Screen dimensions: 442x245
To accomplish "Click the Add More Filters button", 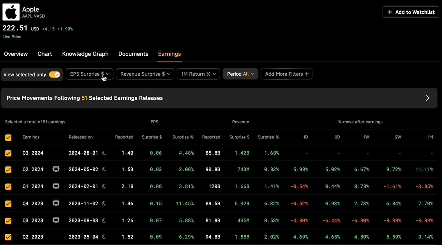I will pos(287,74).
